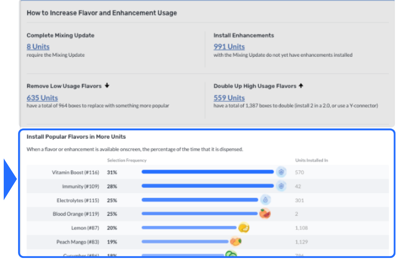
Task: Click the Blood Orange fruit icon
Action: click(265, 214)
